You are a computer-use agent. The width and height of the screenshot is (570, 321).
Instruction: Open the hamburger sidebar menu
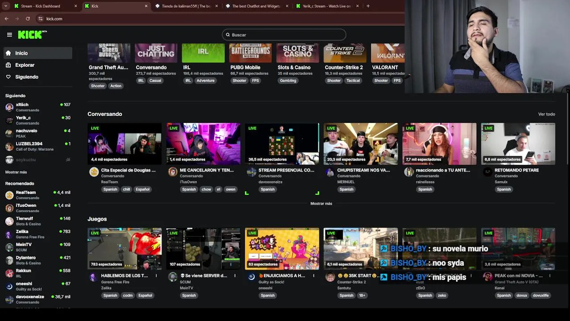click(x=9, y=35)
